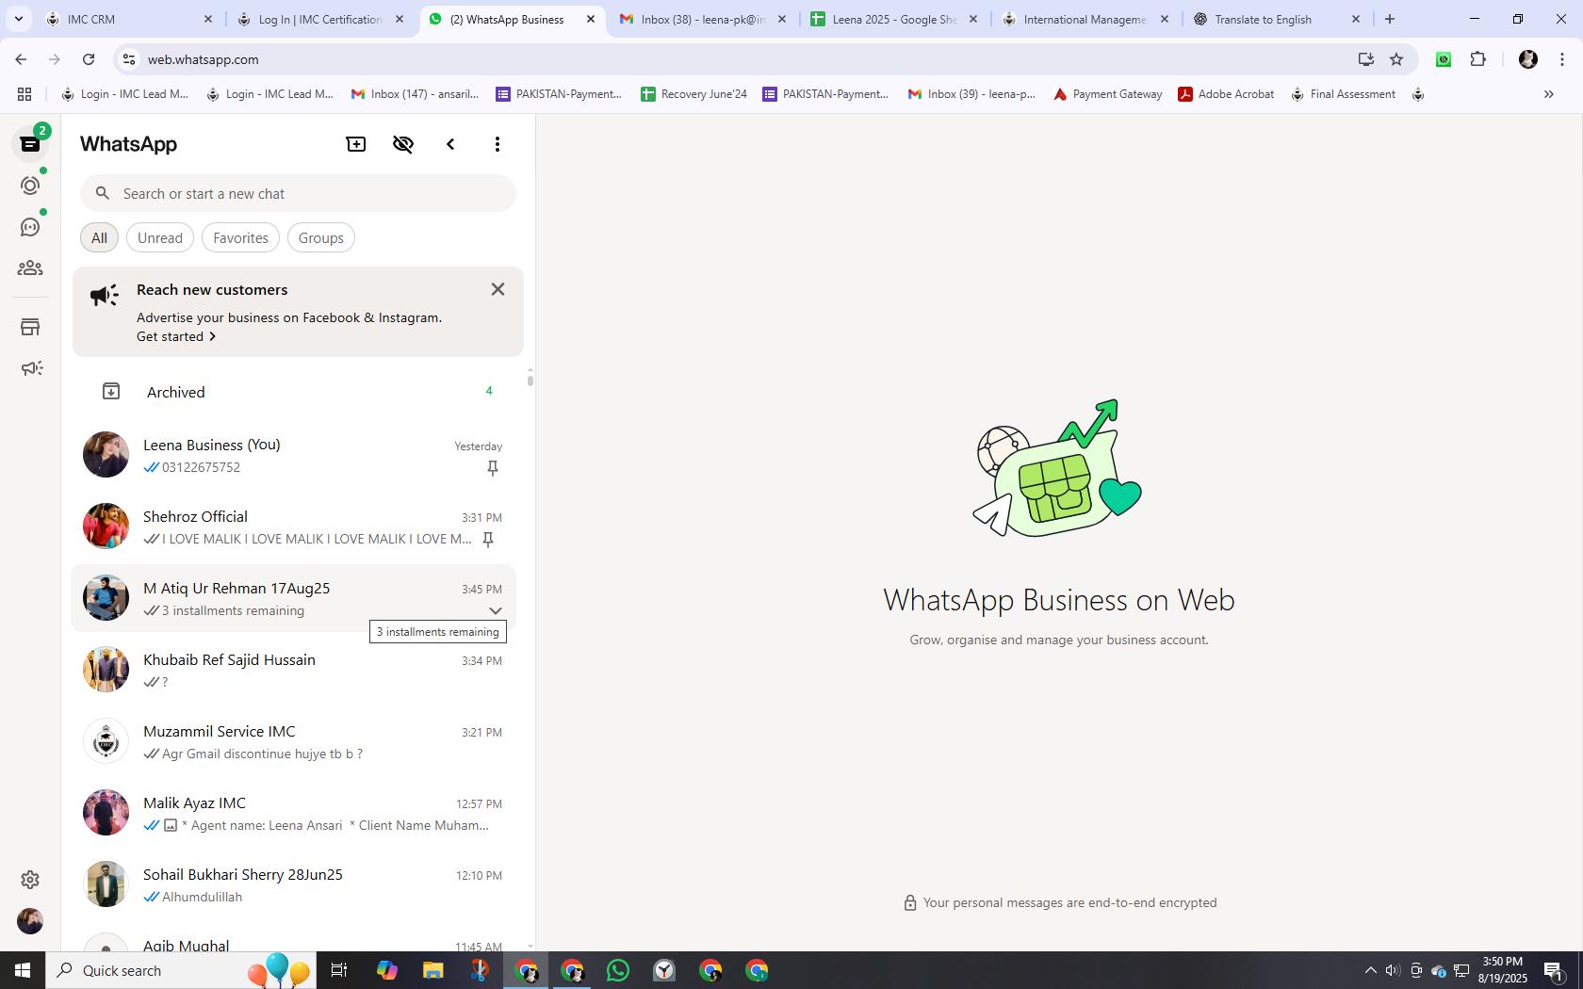The width and height of the screenshot is (1583, 989).
Task: Expand chat options arrow on M Atiq row
Action: pyautogui.click(x=495, y=610)
